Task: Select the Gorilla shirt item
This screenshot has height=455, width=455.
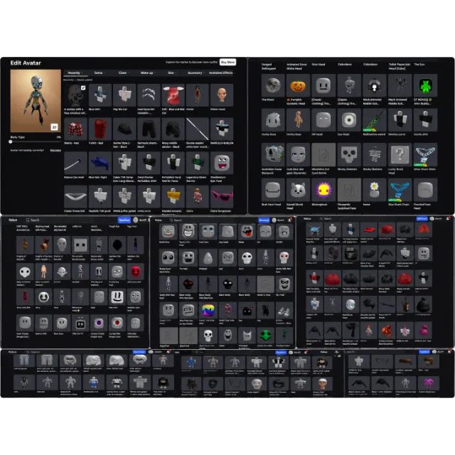Action: coord(425,120)
